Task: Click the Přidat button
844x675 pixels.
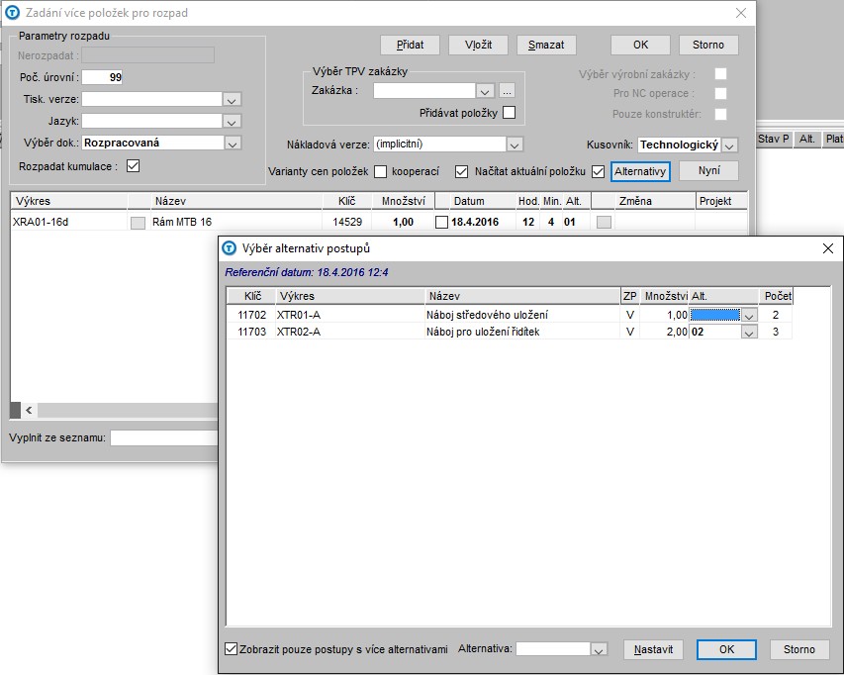Action: point(410,45)
